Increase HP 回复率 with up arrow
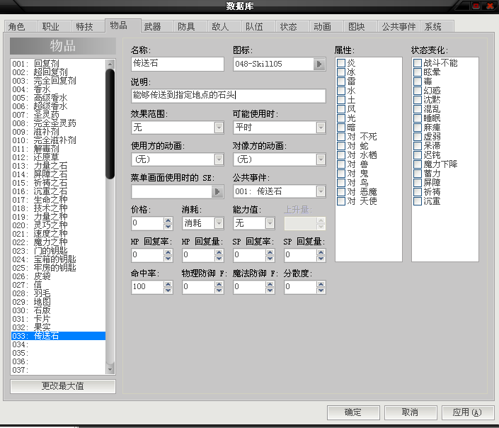This screenshot has height=428, width=499. pyautogui.click(x=168, y=252)
